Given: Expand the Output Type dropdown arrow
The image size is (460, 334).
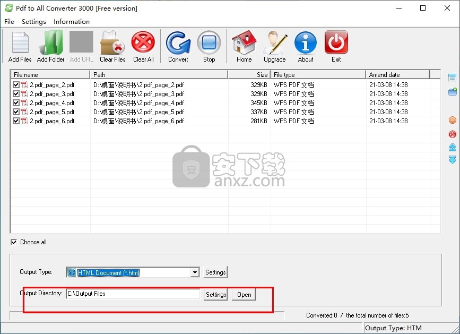Looking at the screenshot, I should [195, 272].
